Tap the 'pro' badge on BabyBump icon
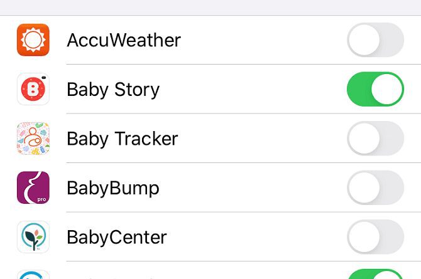 pyautogui.click(x=41, y=199)
